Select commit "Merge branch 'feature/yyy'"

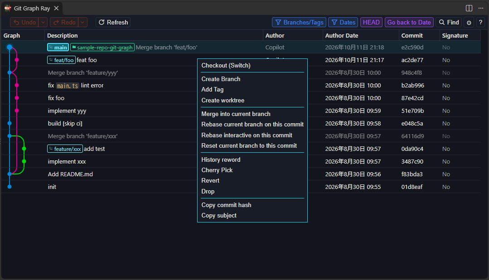coord(82,72)
